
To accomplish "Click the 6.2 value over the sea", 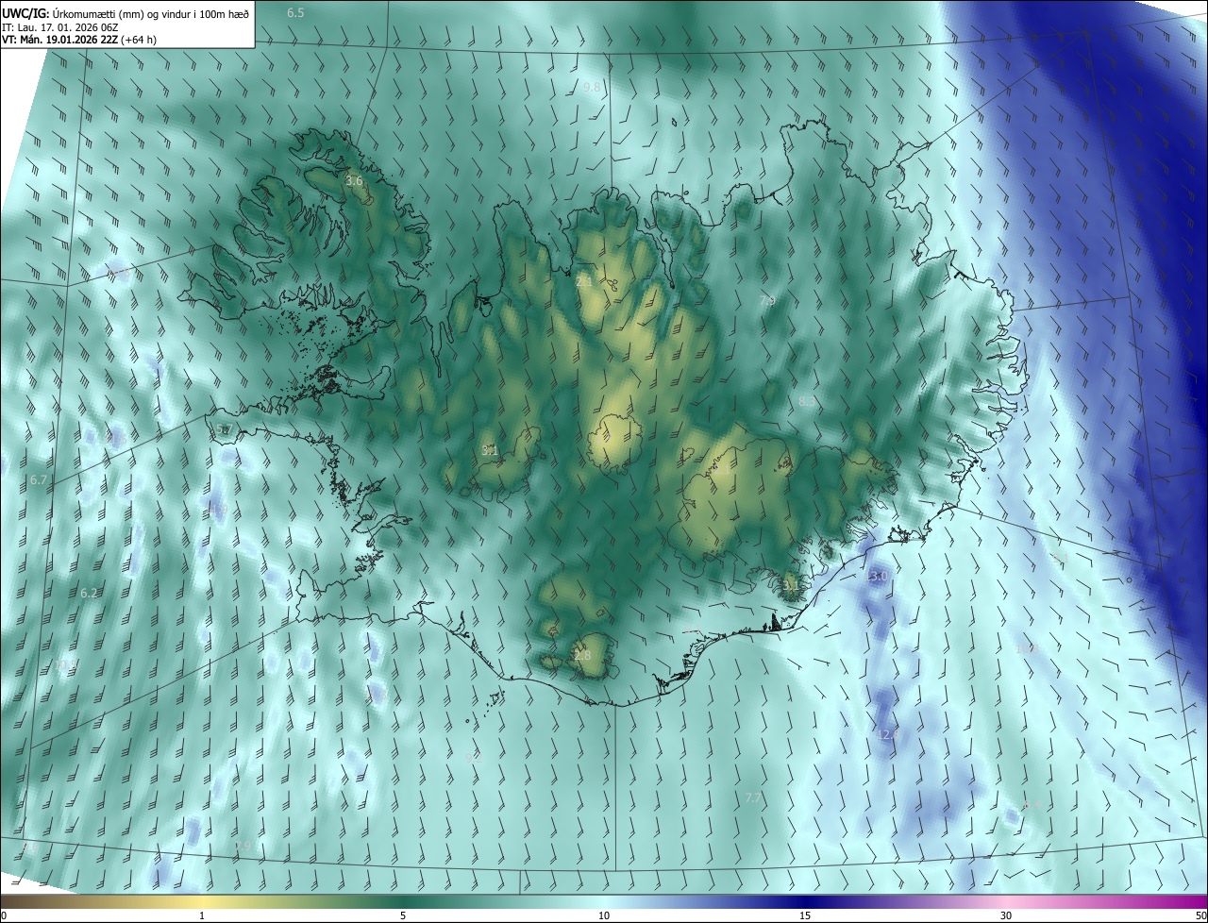I will coord(89,593).
